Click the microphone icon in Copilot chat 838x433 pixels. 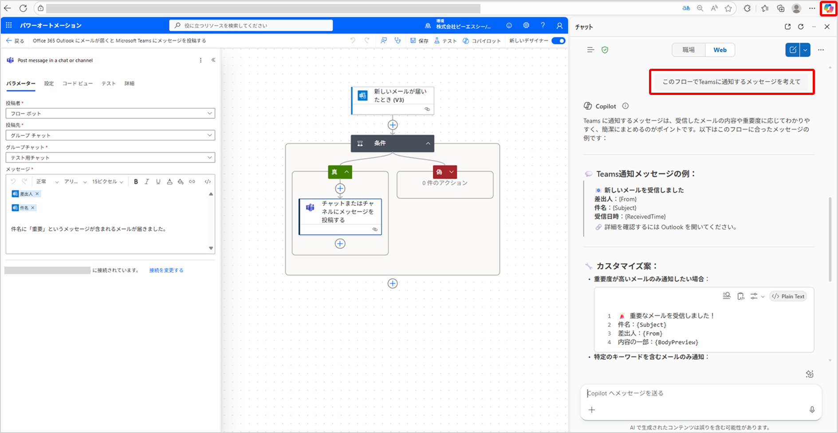(x=812, y=409)
